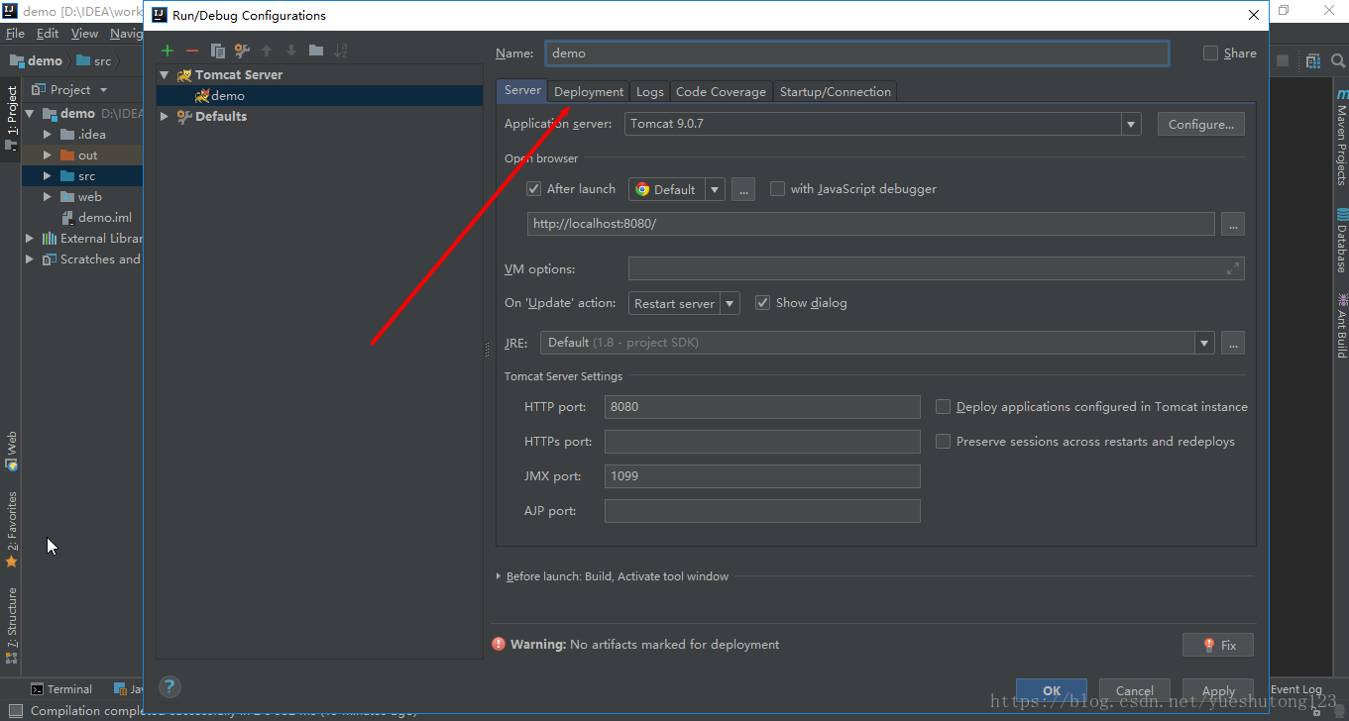Enable Preserve sessions across restarts and redeploys
This screenshot has height=721, width=1349.
[944, 442]
